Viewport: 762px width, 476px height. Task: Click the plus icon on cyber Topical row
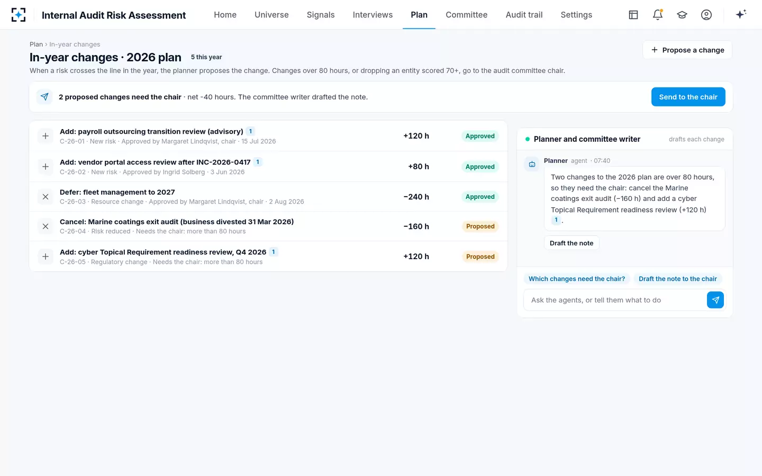click(x=46, y=257)
